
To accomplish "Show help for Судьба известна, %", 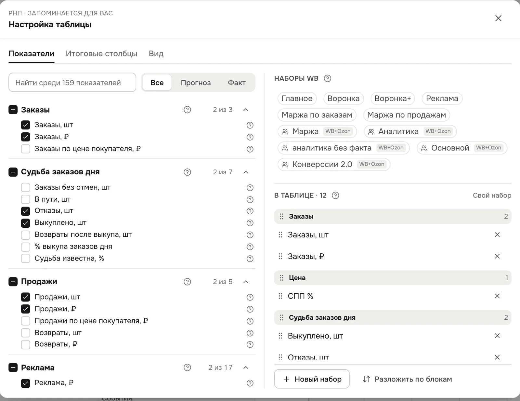I will point(250,259).
